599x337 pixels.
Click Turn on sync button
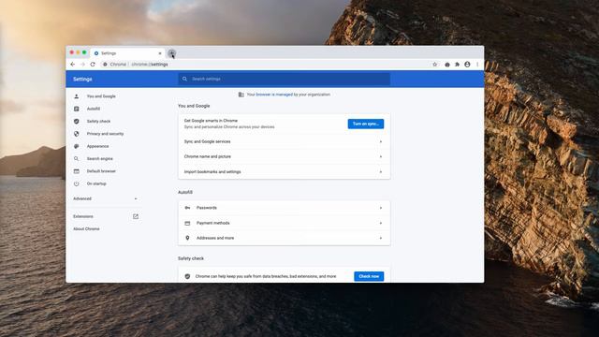366,124
